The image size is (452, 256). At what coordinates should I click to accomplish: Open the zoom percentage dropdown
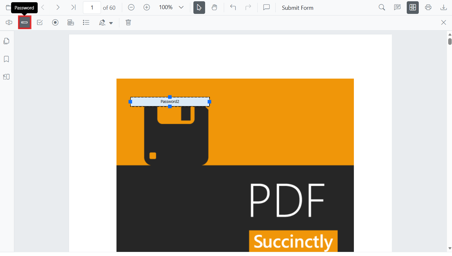[181, 7]
